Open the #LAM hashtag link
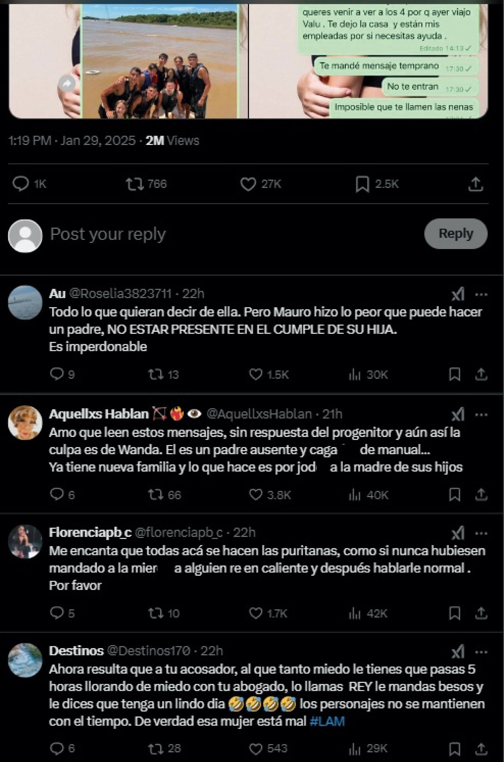The image size is (504, 762). [327, 721]
